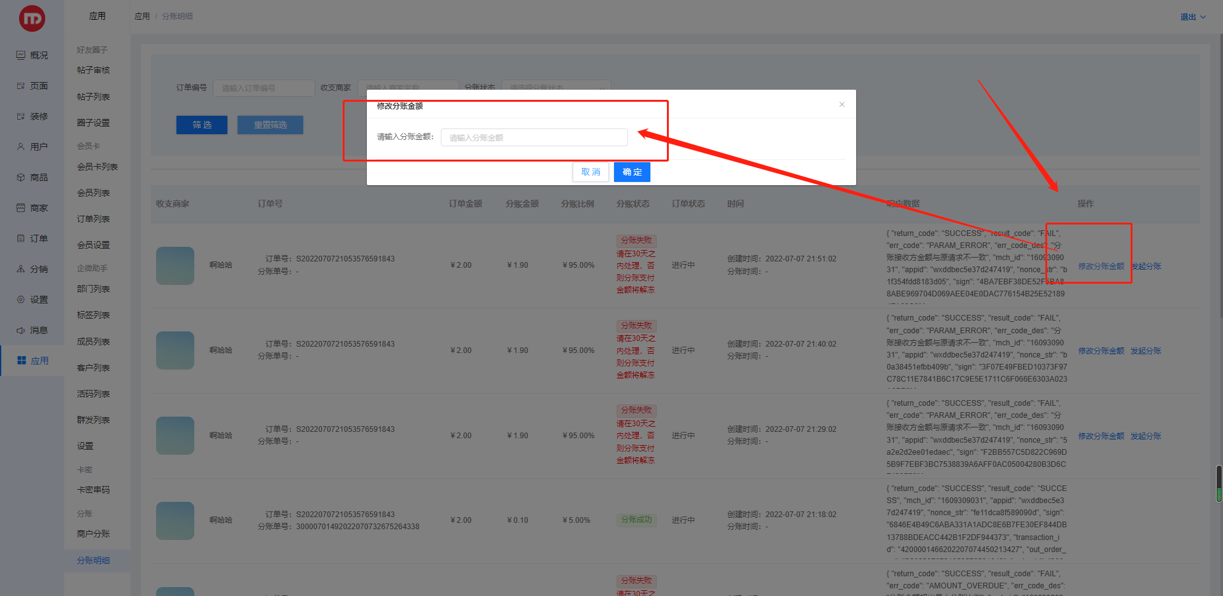1223x596 pixels.
Task: Open 卡密串码 menu item
Action: point(94,490)
